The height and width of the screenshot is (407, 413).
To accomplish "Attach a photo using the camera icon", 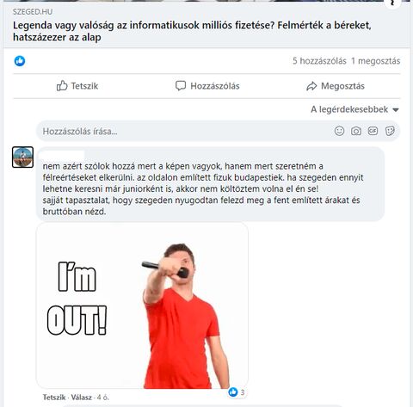I will point(356,131).
